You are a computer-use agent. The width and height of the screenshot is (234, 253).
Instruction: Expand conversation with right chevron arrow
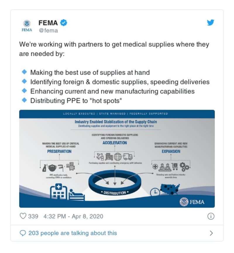pyautogui.click(x=211, y=233)
